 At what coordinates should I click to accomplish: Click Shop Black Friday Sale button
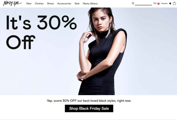[x=89, y=108]
